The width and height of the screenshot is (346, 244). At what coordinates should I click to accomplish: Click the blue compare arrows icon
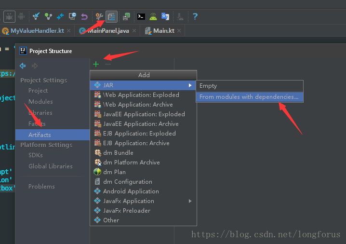click(x=60, y=16)
